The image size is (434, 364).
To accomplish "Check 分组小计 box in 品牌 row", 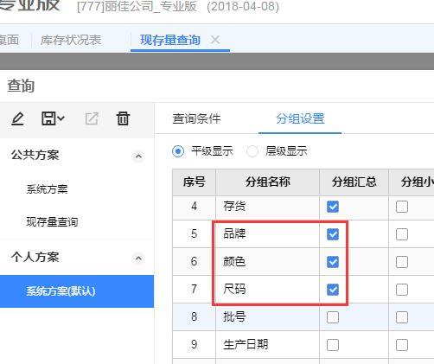I will click(402, 234).
